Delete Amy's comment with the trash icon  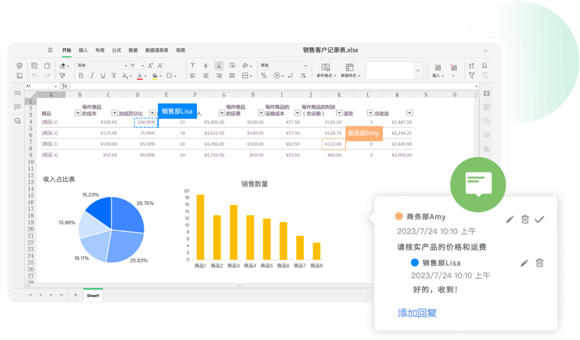coord(525,219)
